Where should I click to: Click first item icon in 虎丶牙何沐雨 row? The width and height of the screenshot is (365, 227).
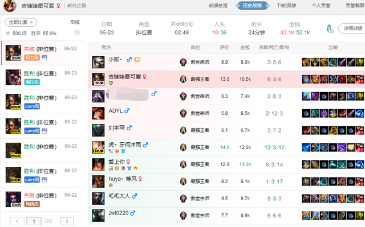306,147
